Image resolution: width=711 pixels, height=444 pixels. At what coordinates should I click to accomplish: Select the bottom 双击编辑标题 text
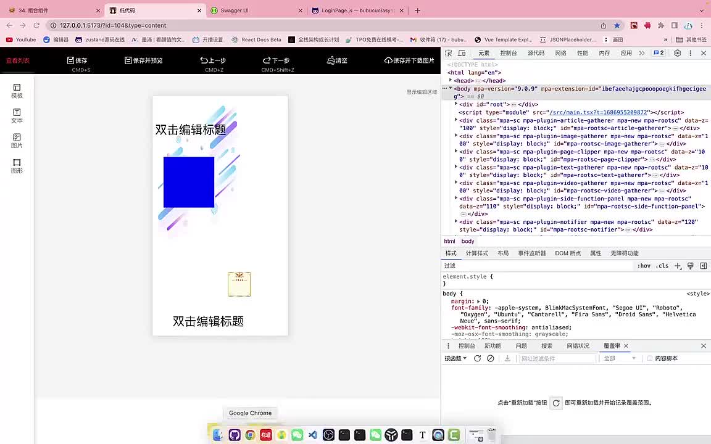[208, 321]
